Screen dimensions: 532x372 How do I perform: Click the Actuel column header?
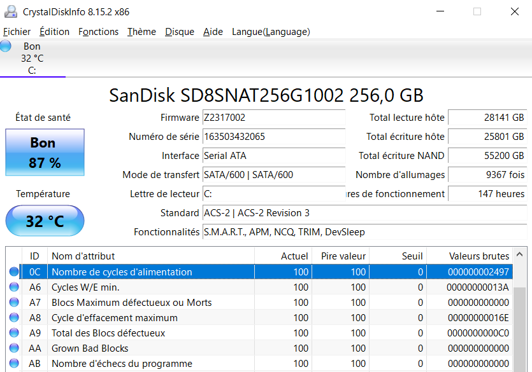point(283,256)
